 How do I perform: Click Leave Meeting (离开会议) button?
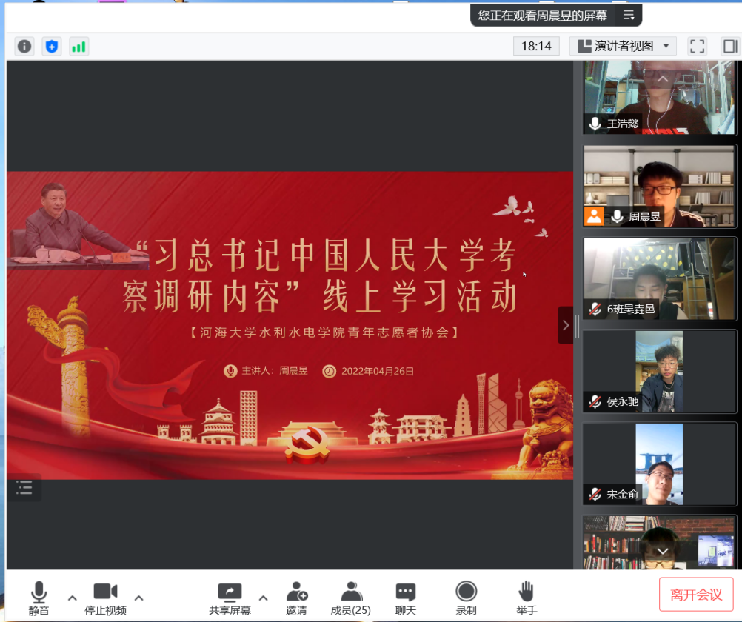click(x=696, y=595)
